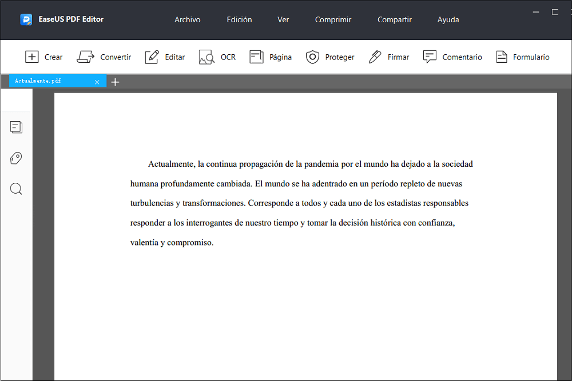Open the Archivo menu

[187, 19]
